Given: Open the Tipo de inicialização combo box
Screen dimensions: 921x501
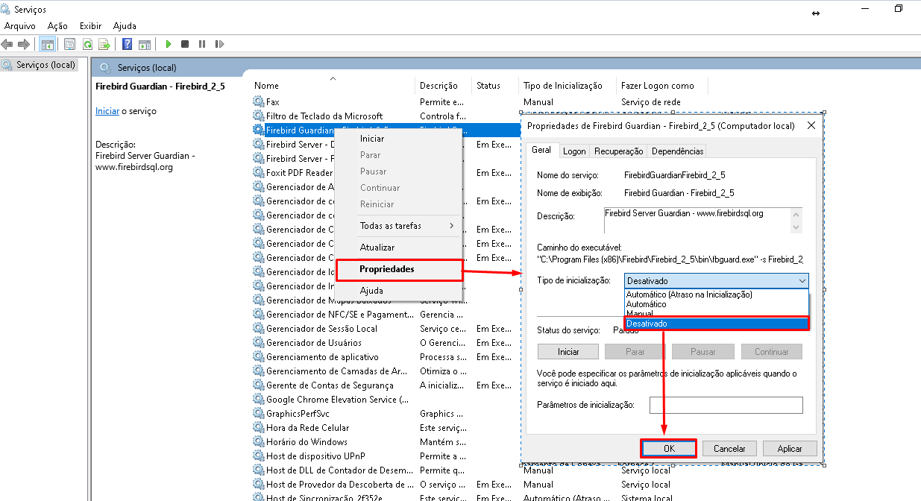Looking at the screenshot, I should 716,281.
